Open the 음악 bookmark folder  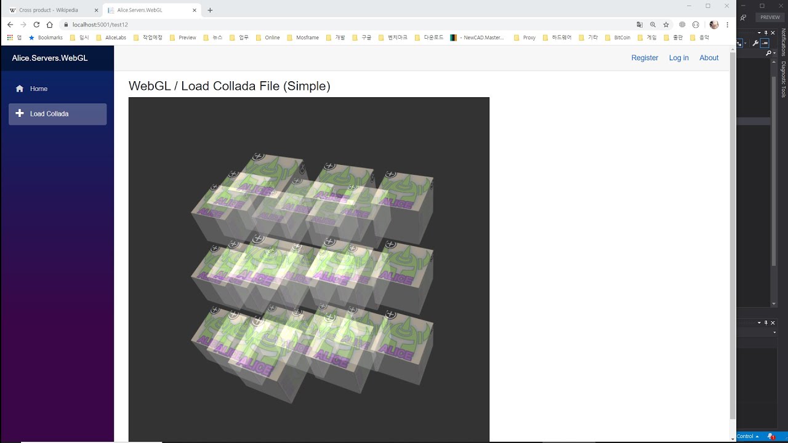[700, 38]
